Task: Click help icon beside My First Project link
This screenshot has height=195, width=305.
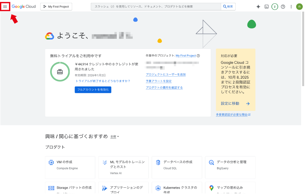Action: [x=198, y=56]
